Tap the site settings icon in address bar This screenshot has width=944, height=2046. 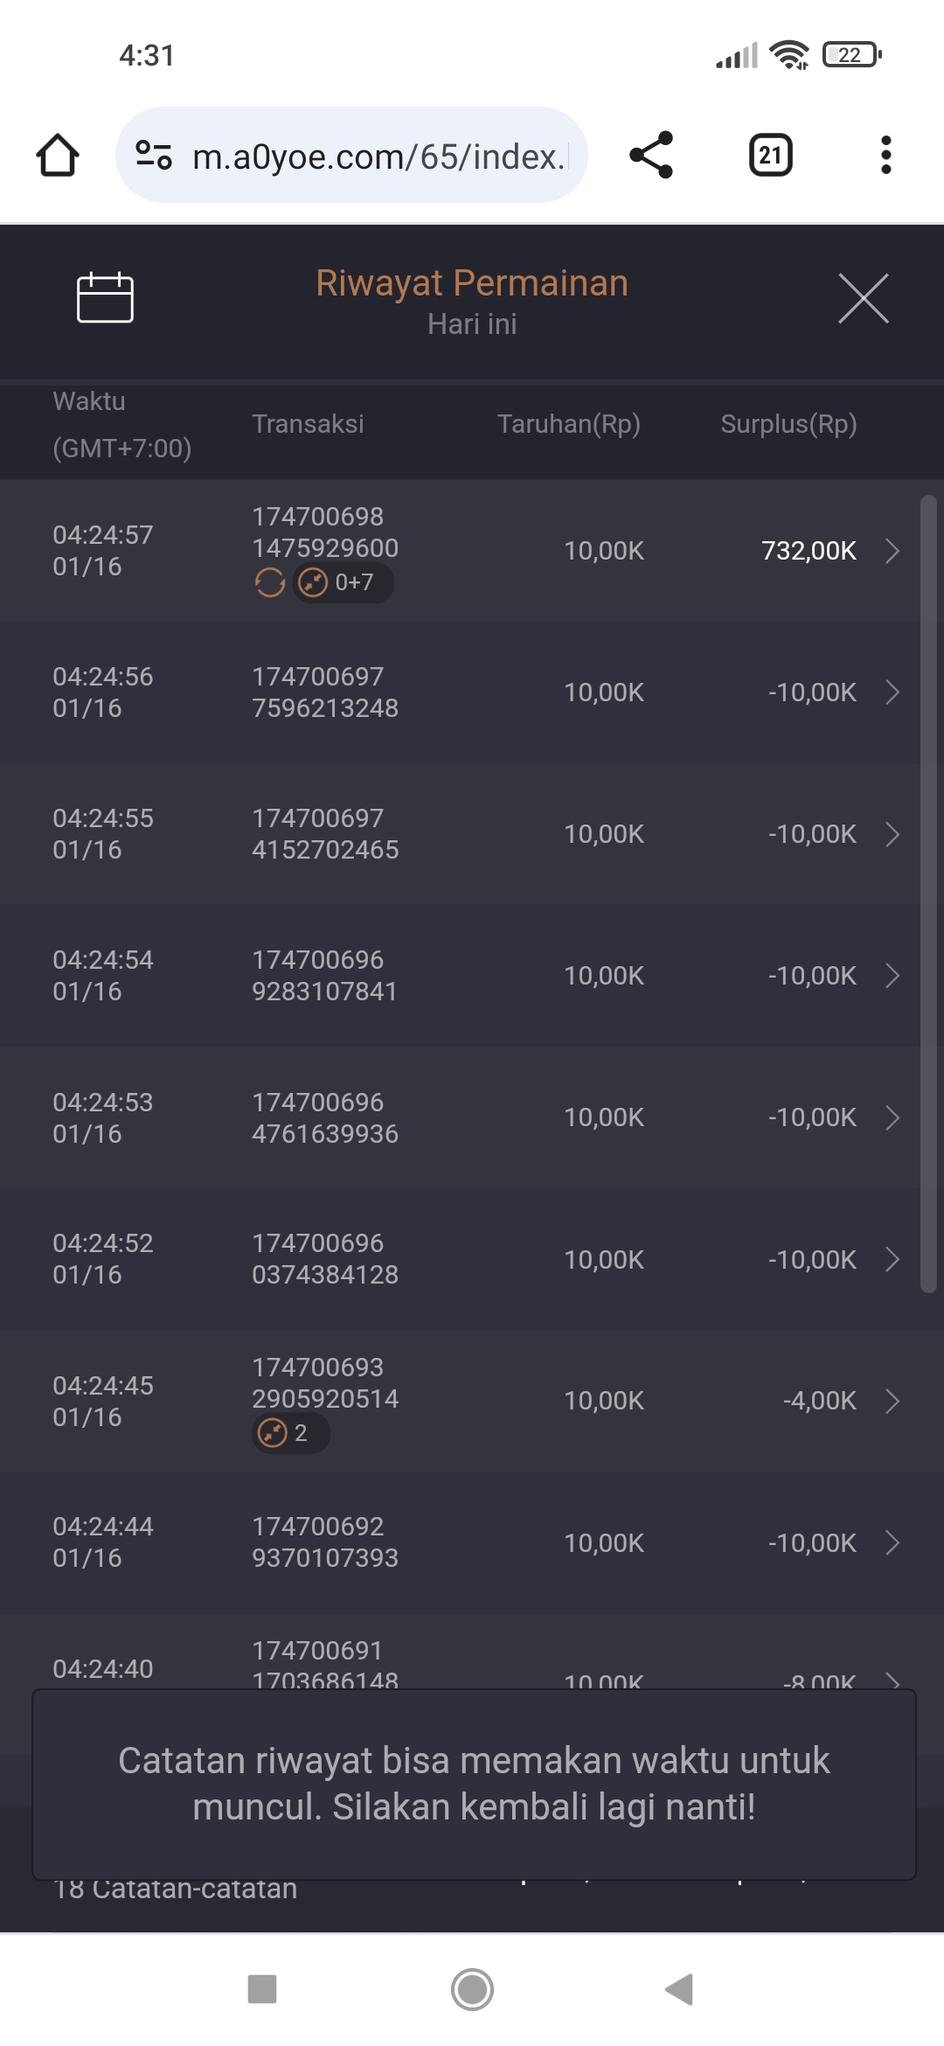(154, 156)
